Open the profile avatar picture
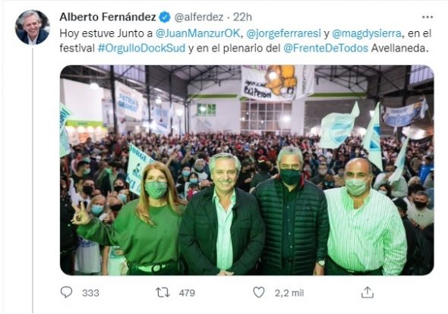Viewport: 448px width, 314px height. click(33, 27)
